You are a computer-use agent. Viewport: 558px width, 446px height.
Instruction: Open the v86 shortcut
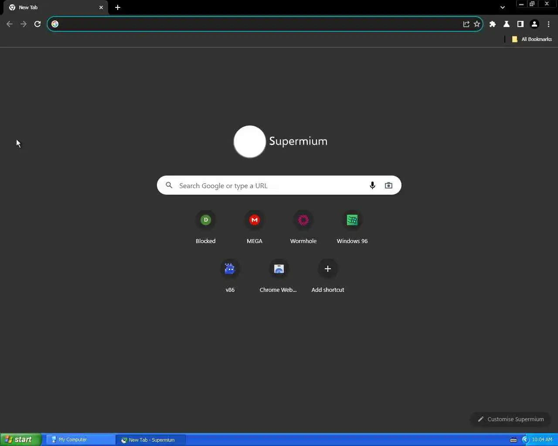click(x=230, y=276)
